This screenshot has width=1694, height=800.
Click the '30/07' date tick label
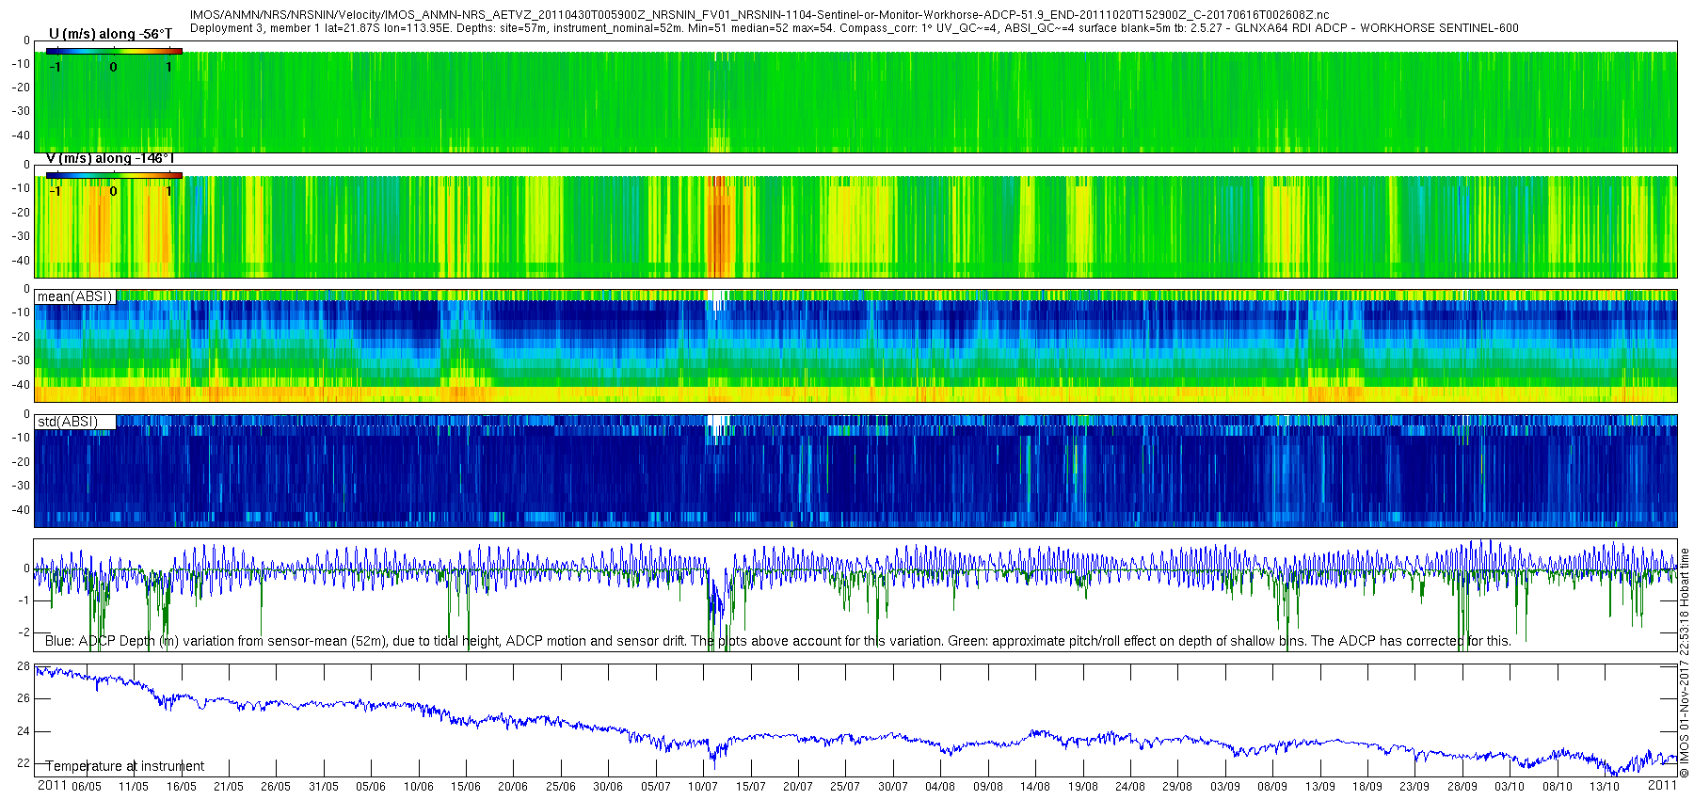click(x=893, y=787)
